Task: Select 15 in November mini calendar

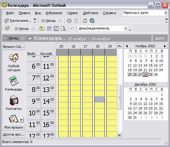Action: (150, 65)
